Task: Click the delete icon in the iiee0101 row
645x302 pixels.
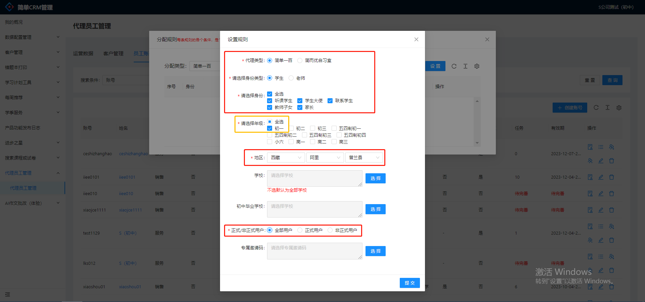Action: [611, 177]
